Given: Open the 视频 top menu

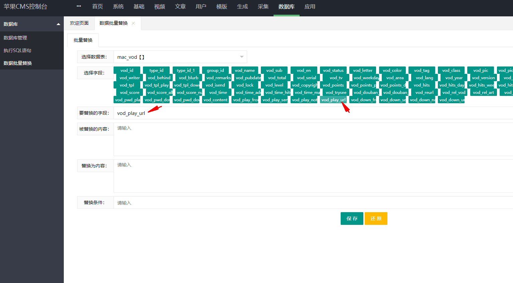Looking at the screenshot, I should coord(159,7).
